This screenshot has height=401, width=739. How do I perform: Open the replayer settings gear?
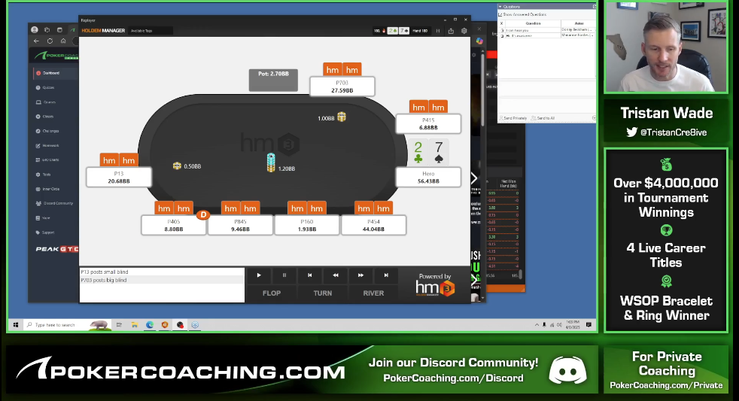point(464,31)
